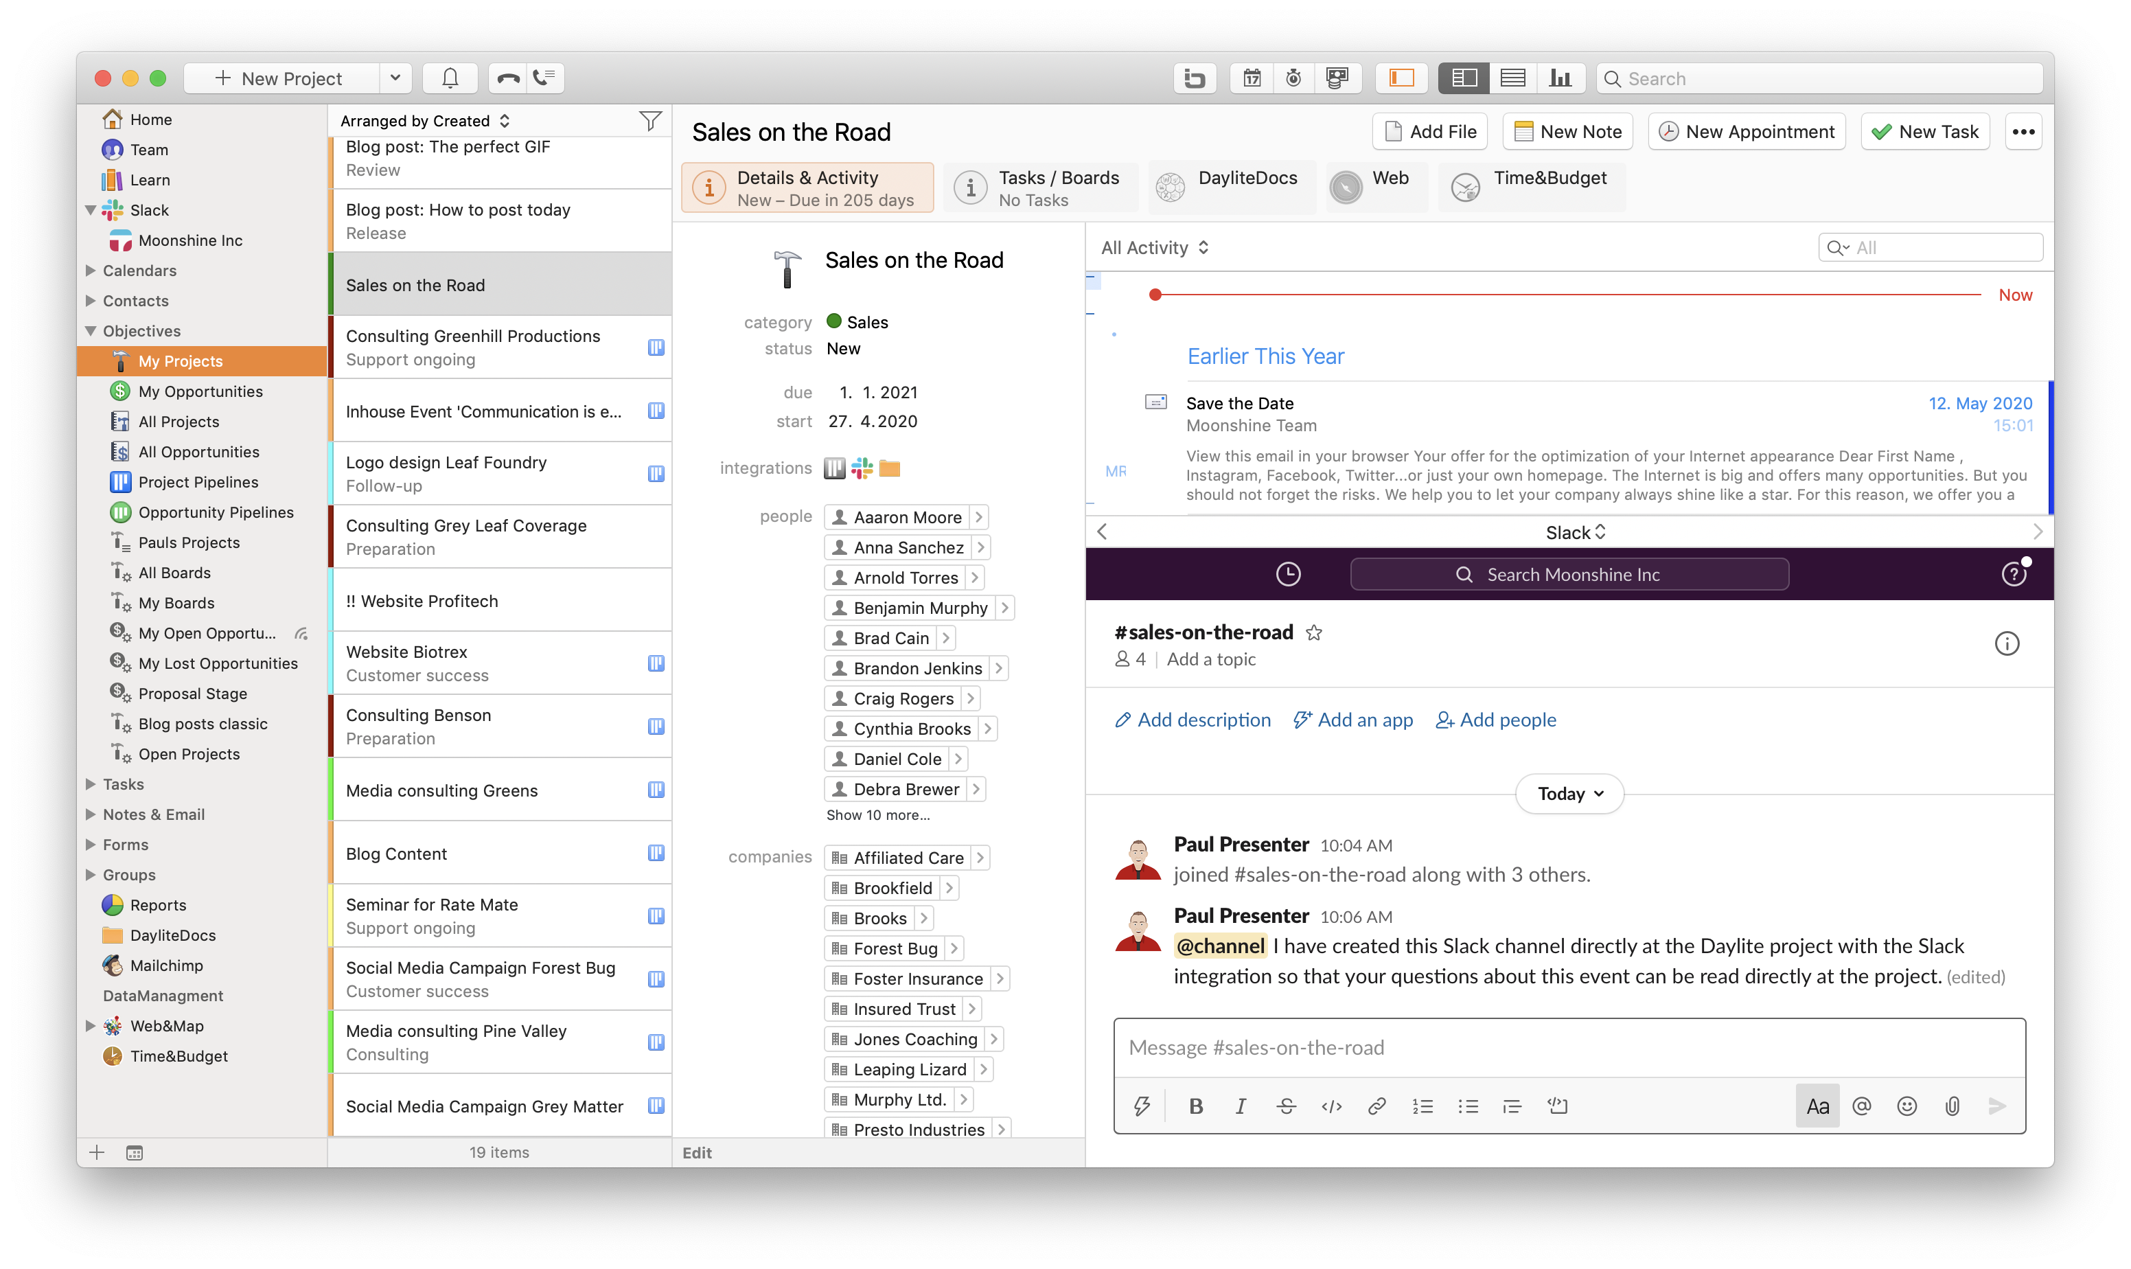This screenshot has width=2131, height=1269.
Task: Click the New Note button
Action: (x=1567, y=132)
